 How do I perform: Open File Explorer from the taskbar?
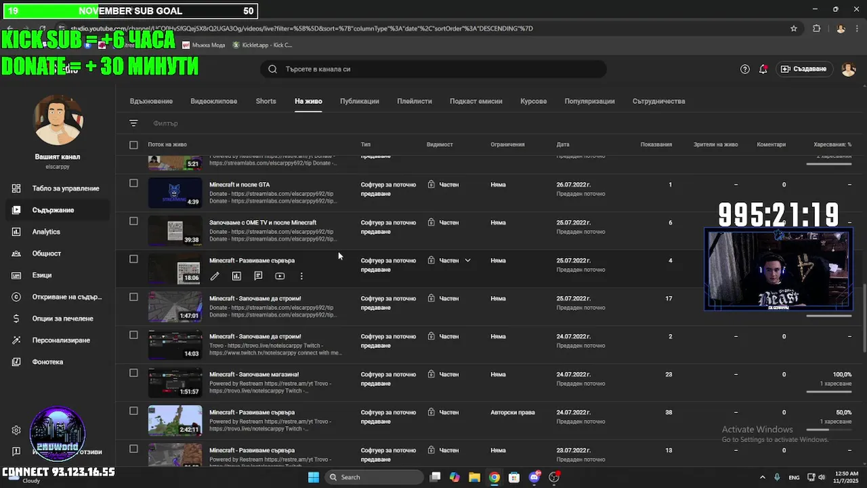coord(474,477)
